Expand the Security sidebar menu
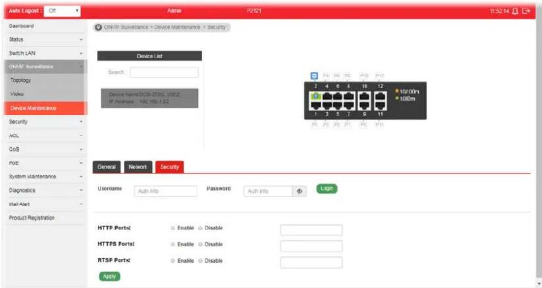The width and height of the screenshot is (542, 288). click(45, 122)
